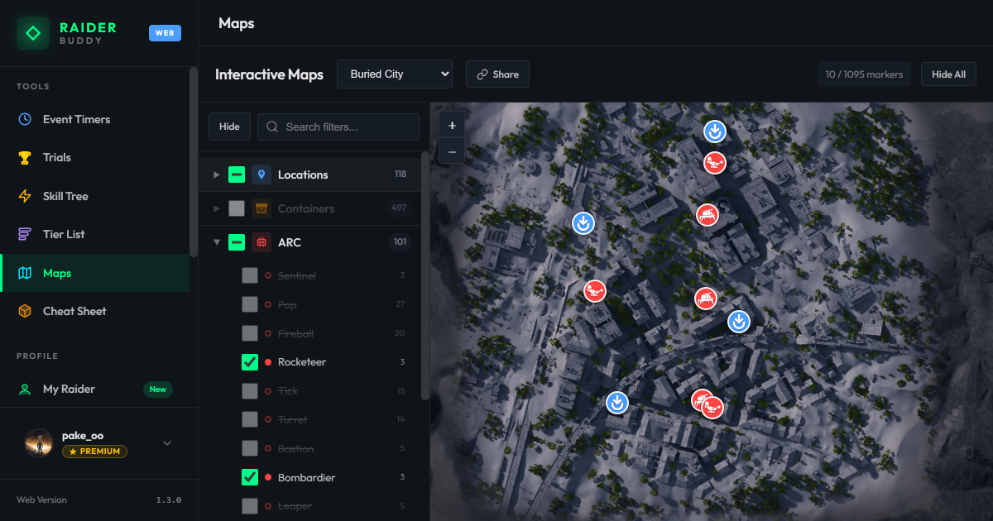
Task: Uncheck the Rocketeer checkbox
Action: [x=250, y=362]
